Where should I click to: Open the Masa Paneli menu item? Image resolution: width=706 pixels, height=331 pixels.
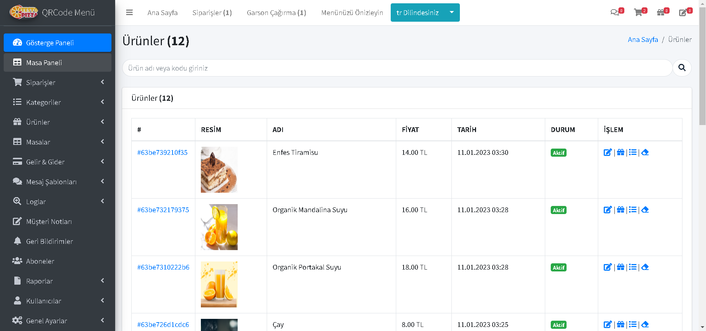[x=57, y=63]
